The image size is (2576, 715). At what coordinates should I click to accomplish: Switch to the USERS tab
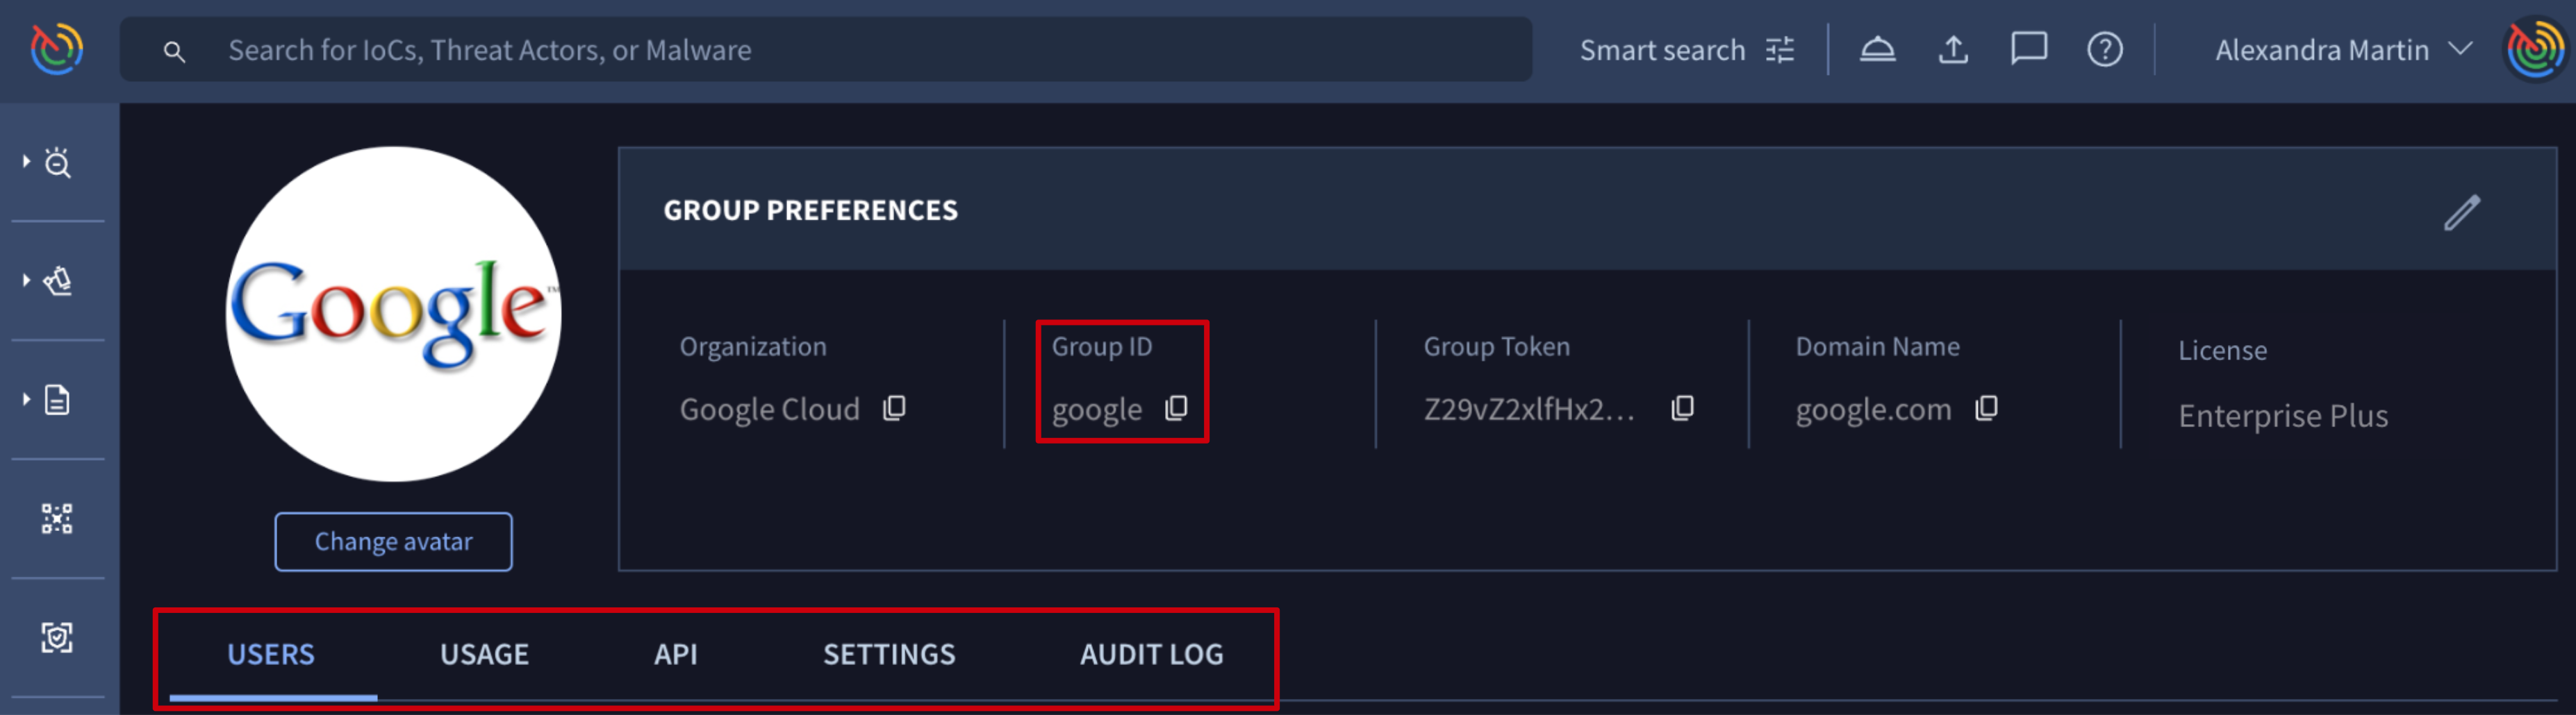click(271, 654)
